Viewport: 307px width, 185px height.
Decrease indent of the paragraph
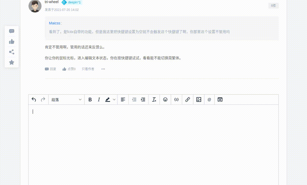pyautogui.click(x=134, y=100)
